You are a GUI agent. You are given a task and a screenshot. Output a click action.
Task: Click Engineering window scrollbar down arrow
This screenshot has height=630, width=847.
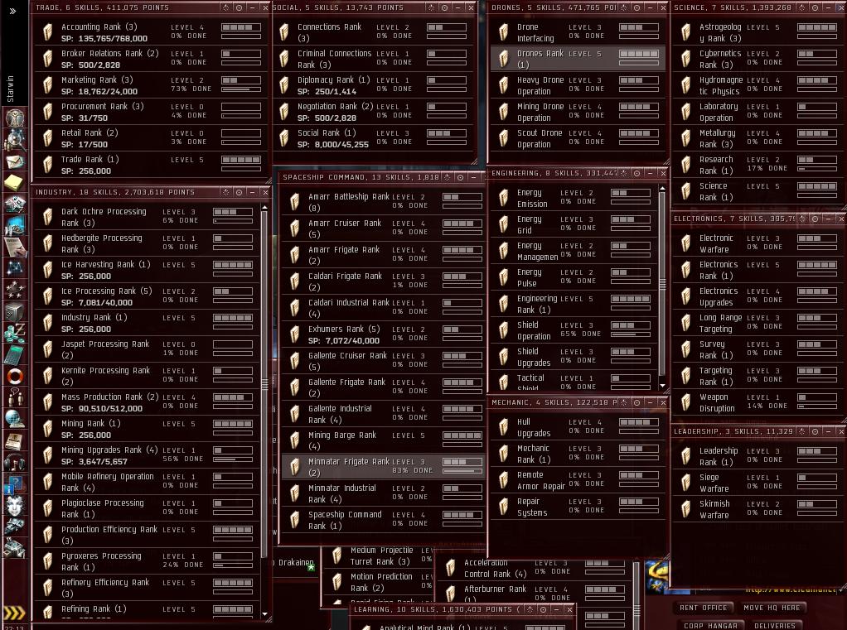[662, 386]
